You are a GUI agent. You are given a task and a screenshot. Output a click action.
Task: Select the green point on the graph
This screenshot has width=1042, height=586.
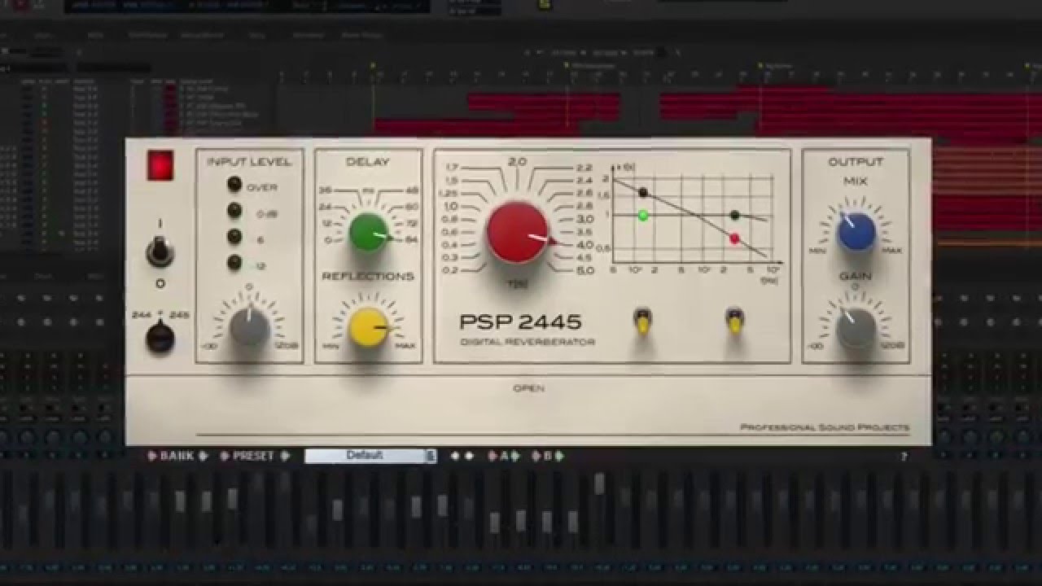[x=643, y=216]
